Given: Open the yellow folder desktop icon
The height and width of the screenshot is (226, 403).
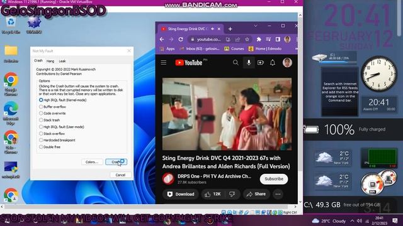Looking at the screenshot, I should (x=11, y=54).
